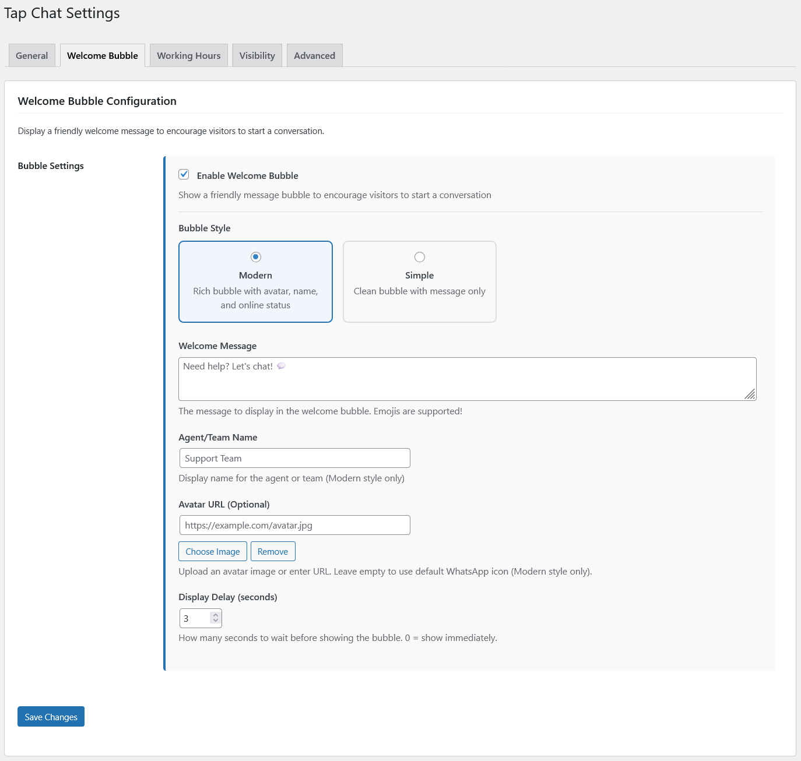Click the "Clean bubble with message only" description
Viewport: 801px width, 761px height.
point(419,291)
